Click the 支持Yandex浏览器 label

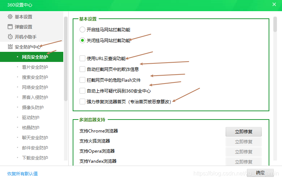coord(98,161)
